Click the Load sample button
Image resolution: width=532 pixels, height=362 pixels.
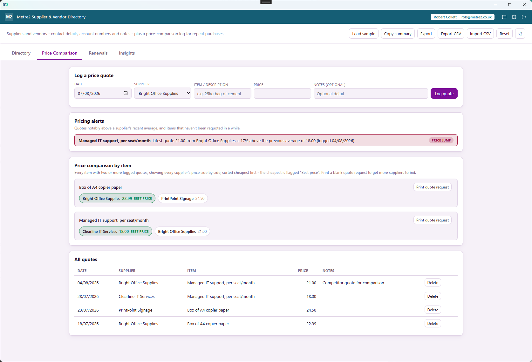(x=364, y=34)
